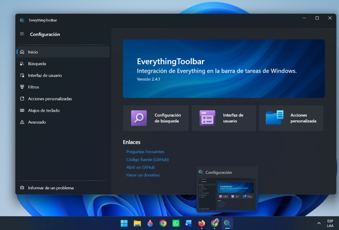Show hidden system tray icons
Screen dimensions: 339x230
[x=319, y=223]
